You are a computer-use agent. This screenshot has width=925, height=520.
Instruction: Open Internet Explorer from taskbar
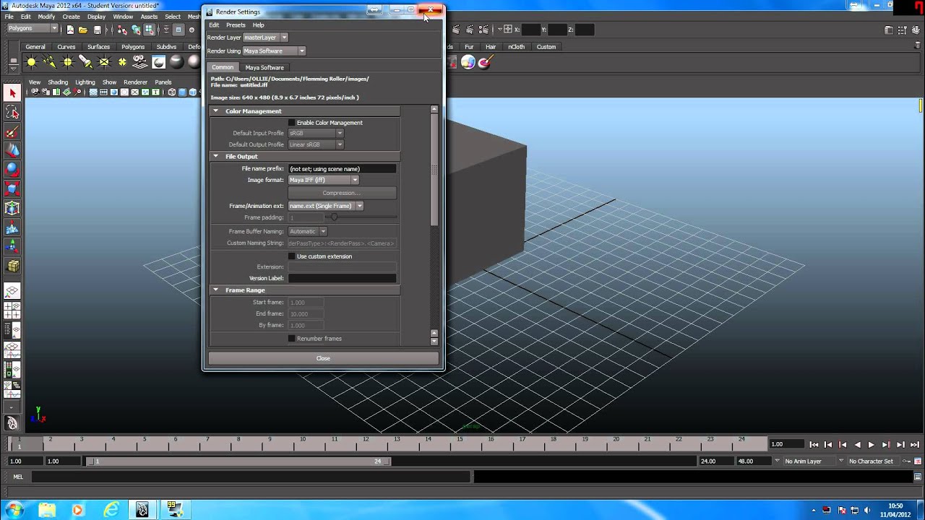coord(111,510)
